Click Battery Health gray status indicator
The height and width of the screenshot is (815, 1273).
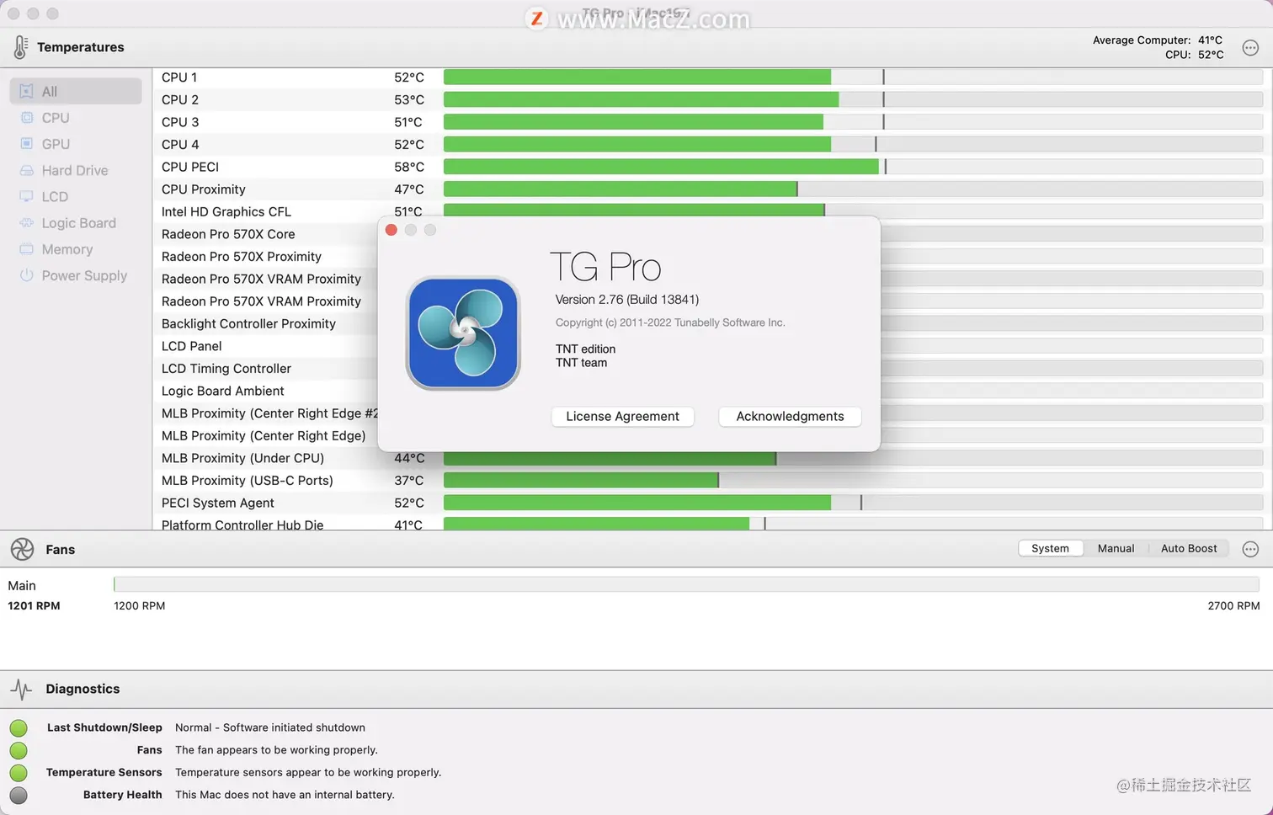[19, 795]
